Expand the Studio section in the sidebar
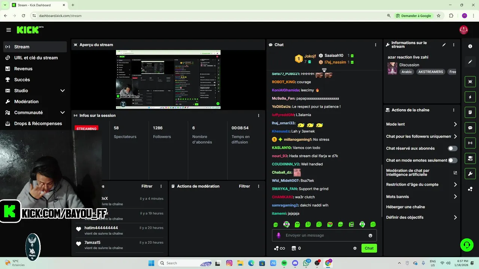This screenshot has height=269, width=479. click(35, 90)
